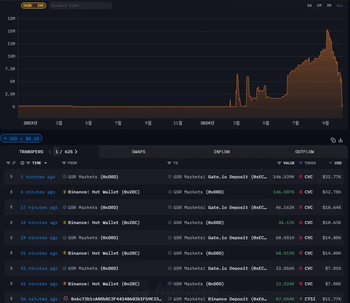Switch chart range to 1W
Image resolution: width=350 pixels, height=303 pixels.
309,6
